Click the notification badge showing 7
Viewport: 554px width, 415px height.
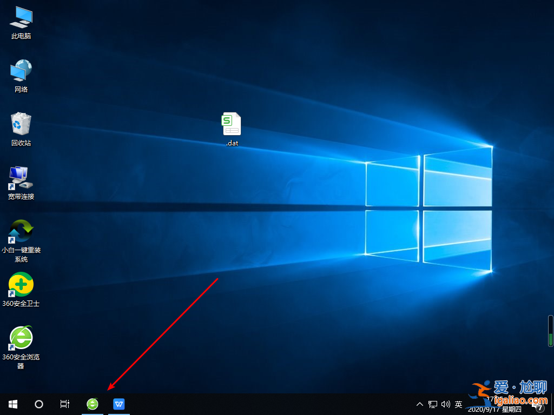(539, 408)
